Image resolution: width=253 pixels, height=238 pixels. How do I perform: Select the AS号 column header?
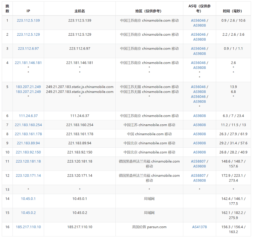200,9
